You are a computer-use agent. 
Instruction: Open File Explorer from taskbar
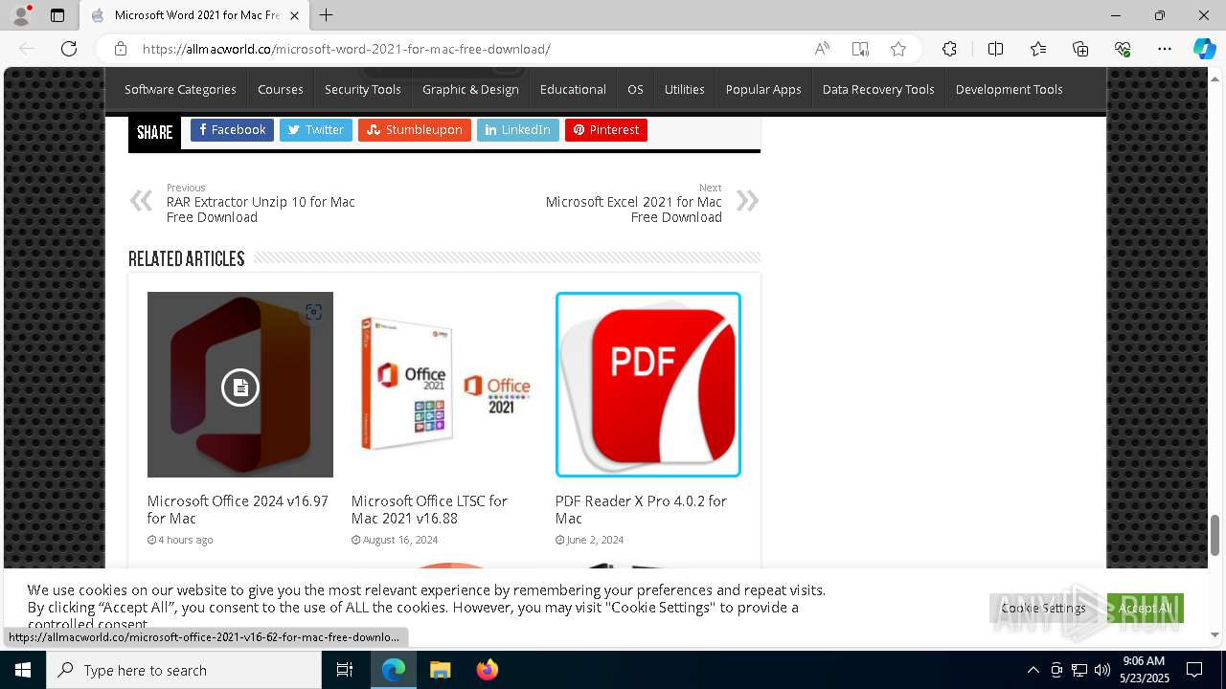point(440,670)
